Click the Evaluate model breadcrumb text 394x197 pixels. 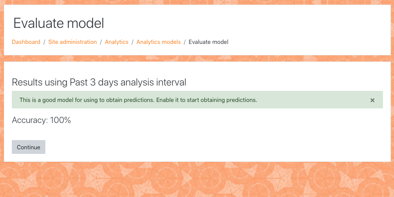(208, 42)
